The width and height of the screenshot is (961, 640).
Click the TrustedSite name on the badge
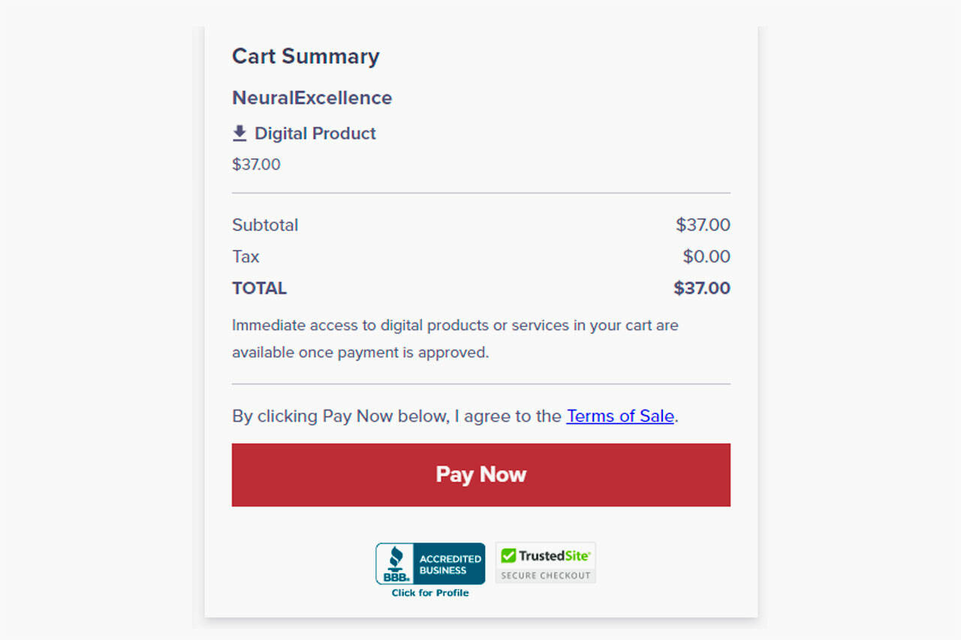pyautogui.click(x=554, y=556)
